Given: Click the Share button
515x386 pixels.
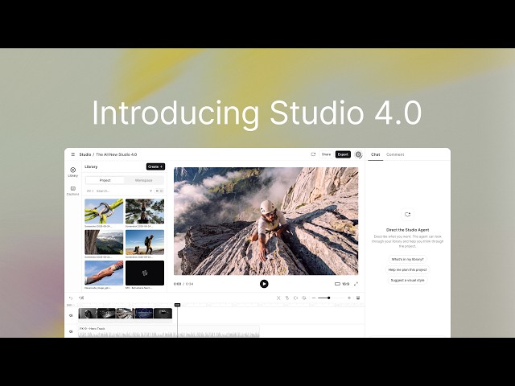Looking at the screenshot, I should click(x=326, y=154).
